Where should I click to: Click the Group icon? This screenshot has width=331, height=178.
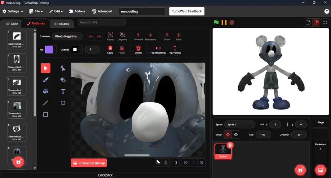[x=110, y=36]
